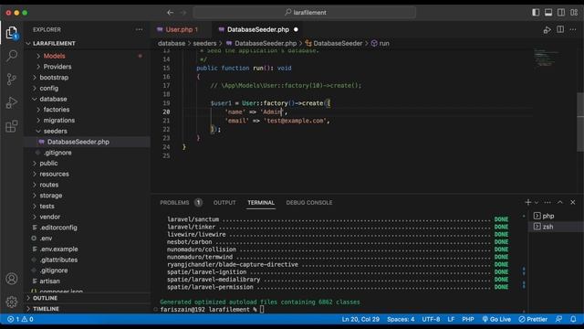
Task: Open the new terminal launch profile dropdown
Action: [x=537, y=203]
